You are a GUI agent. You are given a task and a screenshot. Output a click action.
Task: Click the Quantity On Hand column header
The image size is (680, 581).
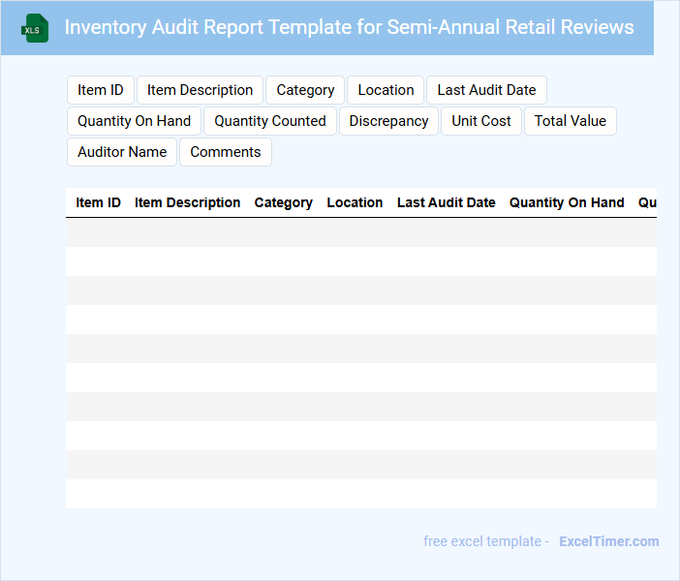click(x=567, y=202)
